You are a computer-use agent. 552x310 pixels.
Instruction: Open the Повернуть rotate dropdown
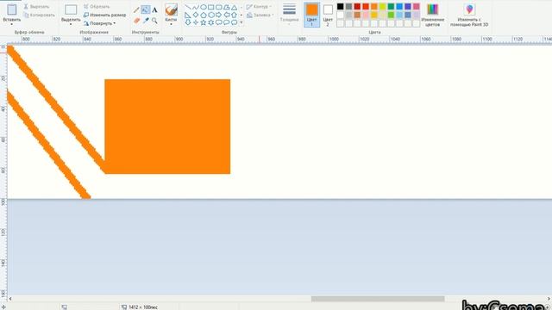click(100, 23)
